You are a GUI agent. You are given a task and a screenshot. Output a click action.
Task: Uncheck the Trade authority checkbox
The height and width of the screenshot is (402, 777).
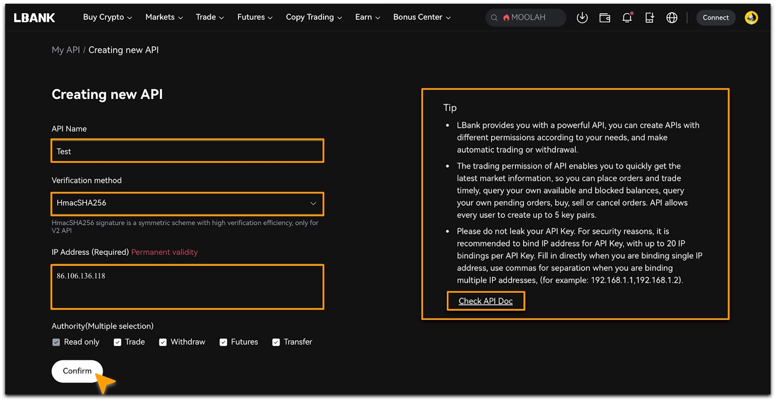click(x=118, y=342)
